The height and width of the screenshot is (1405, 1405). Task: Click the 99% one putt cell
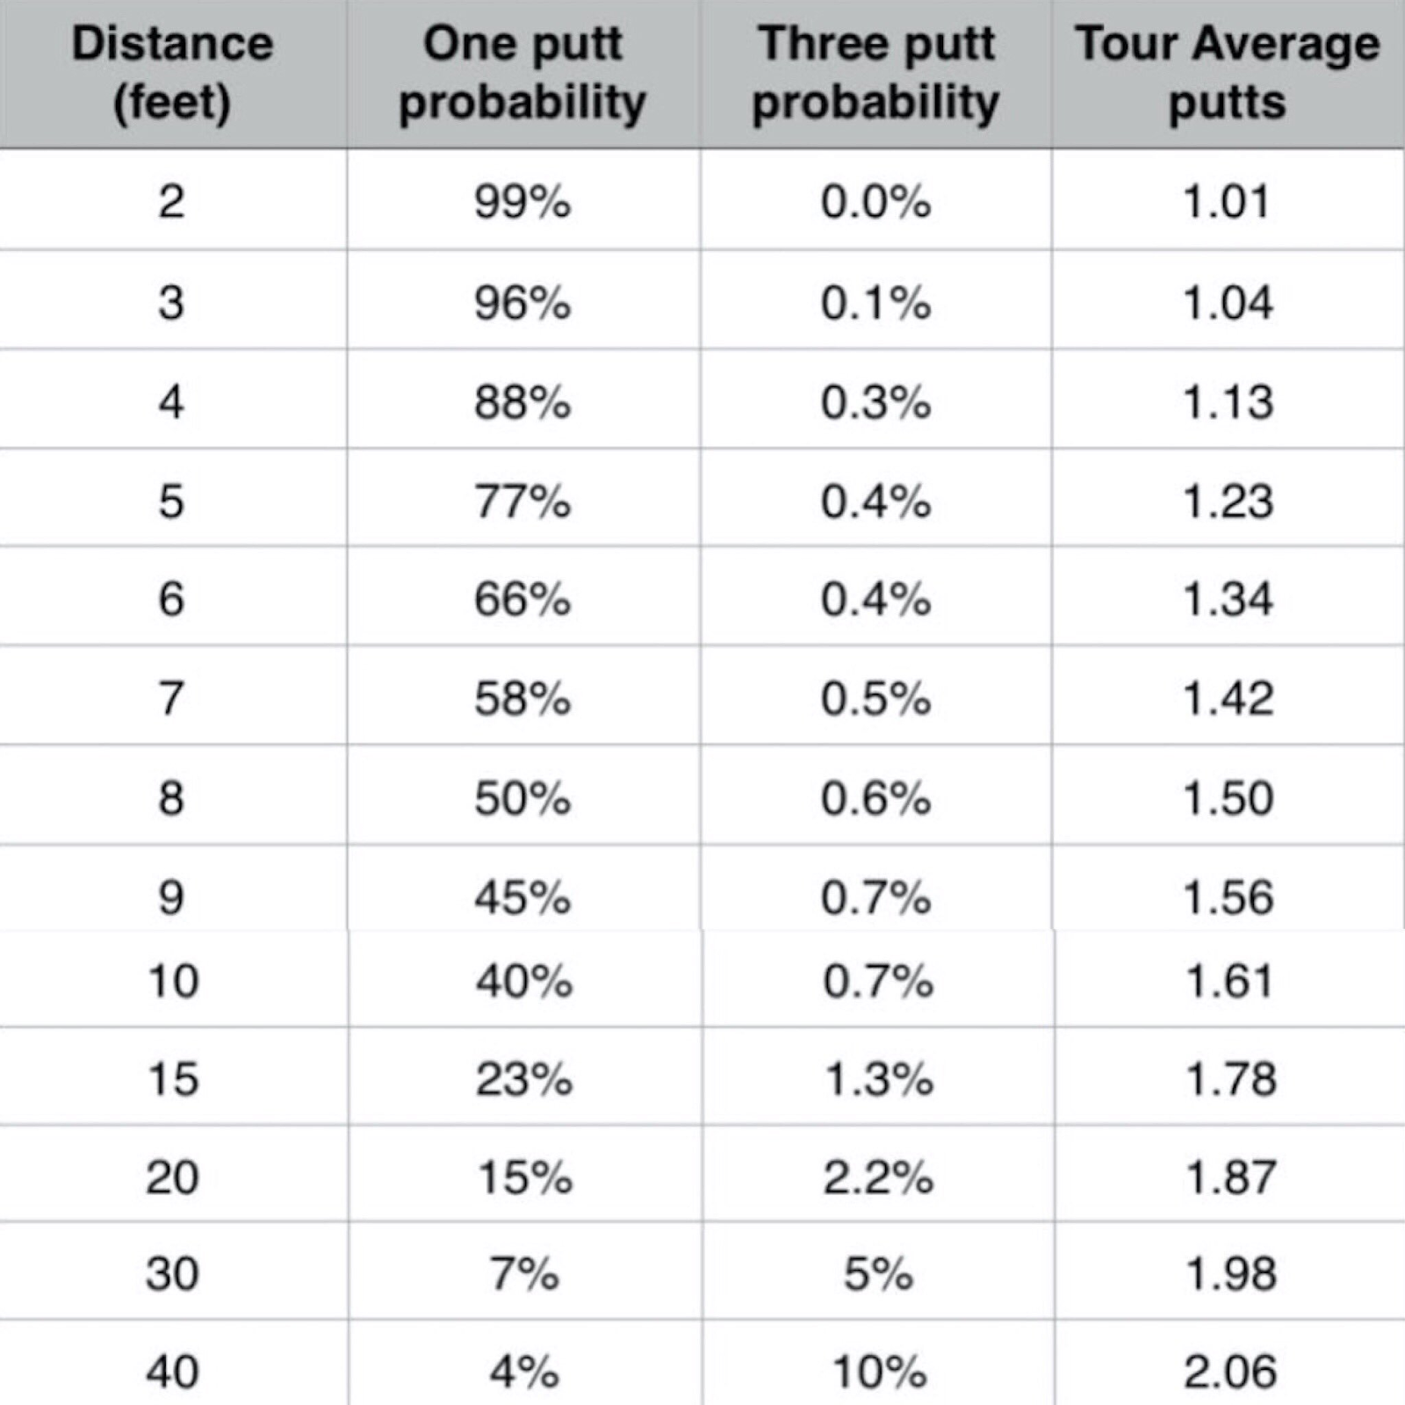tap(523, 200)
